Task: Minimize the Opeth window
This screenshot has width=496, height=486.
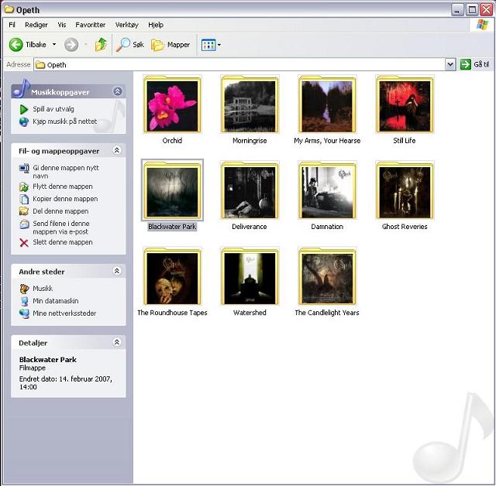Action: [457, 10]
